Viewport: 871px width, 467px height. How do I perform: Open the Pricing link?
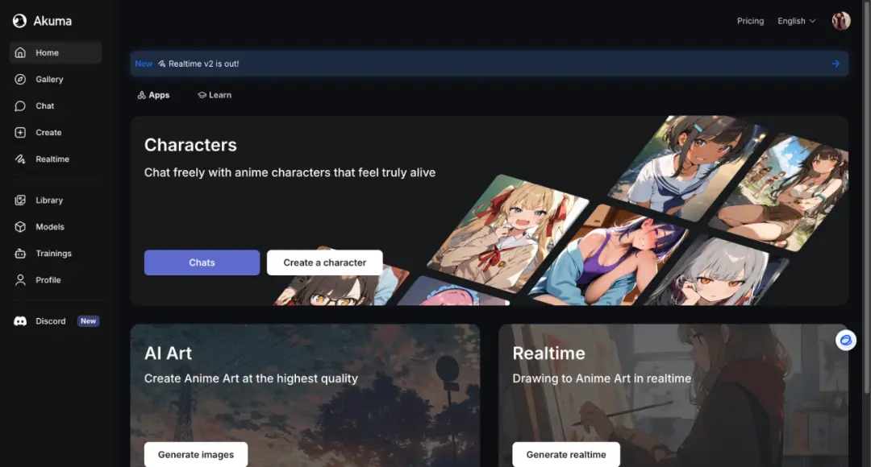click(751, 21)
